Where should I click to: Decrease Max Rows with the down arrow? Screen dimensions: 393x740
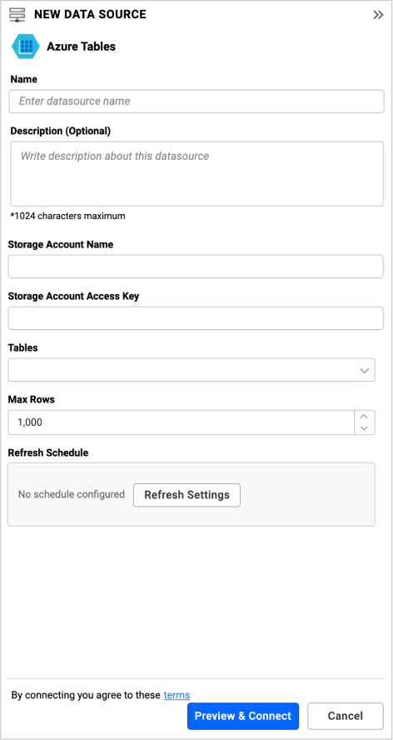tap(364, 428)
